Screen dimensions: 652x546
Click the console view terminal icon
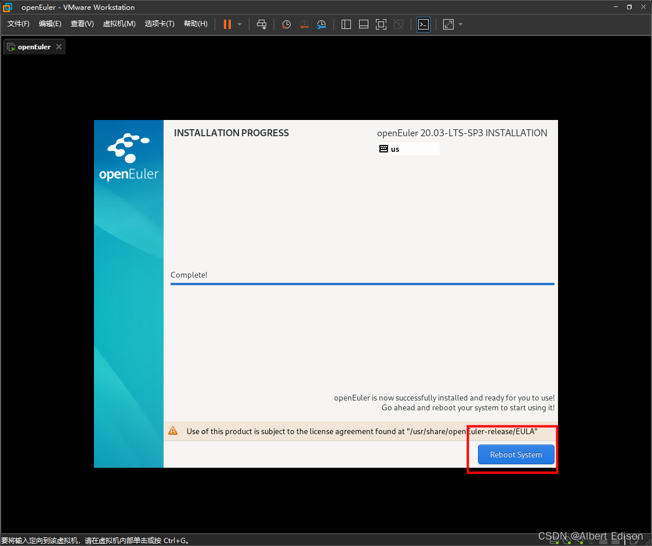tap(423, 24)
